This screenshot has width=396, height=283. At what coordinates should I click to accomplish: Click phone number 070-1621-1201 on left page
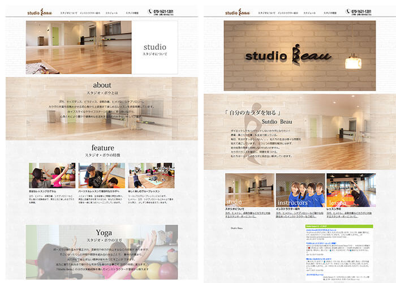(163, 11)
